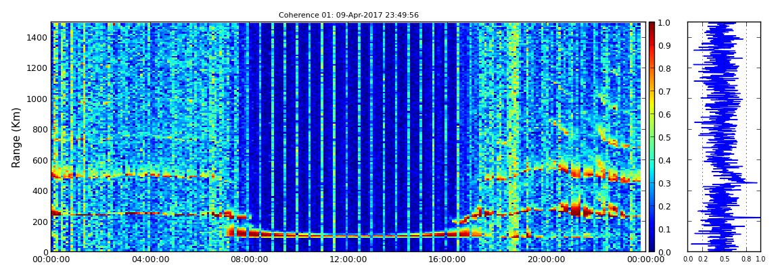
Task: Click the colorbar 0.6 value label
Action: (664, 114)
